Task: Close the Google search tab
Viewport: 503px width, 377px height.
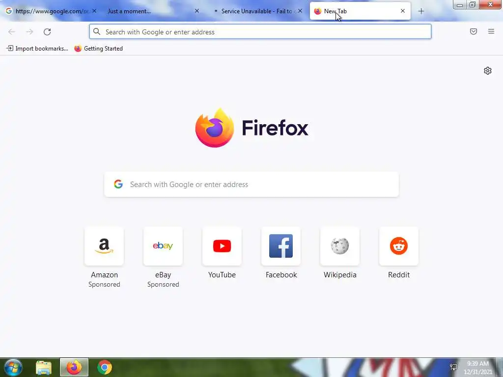Action: pyautogui.click(x=94, y=11)
